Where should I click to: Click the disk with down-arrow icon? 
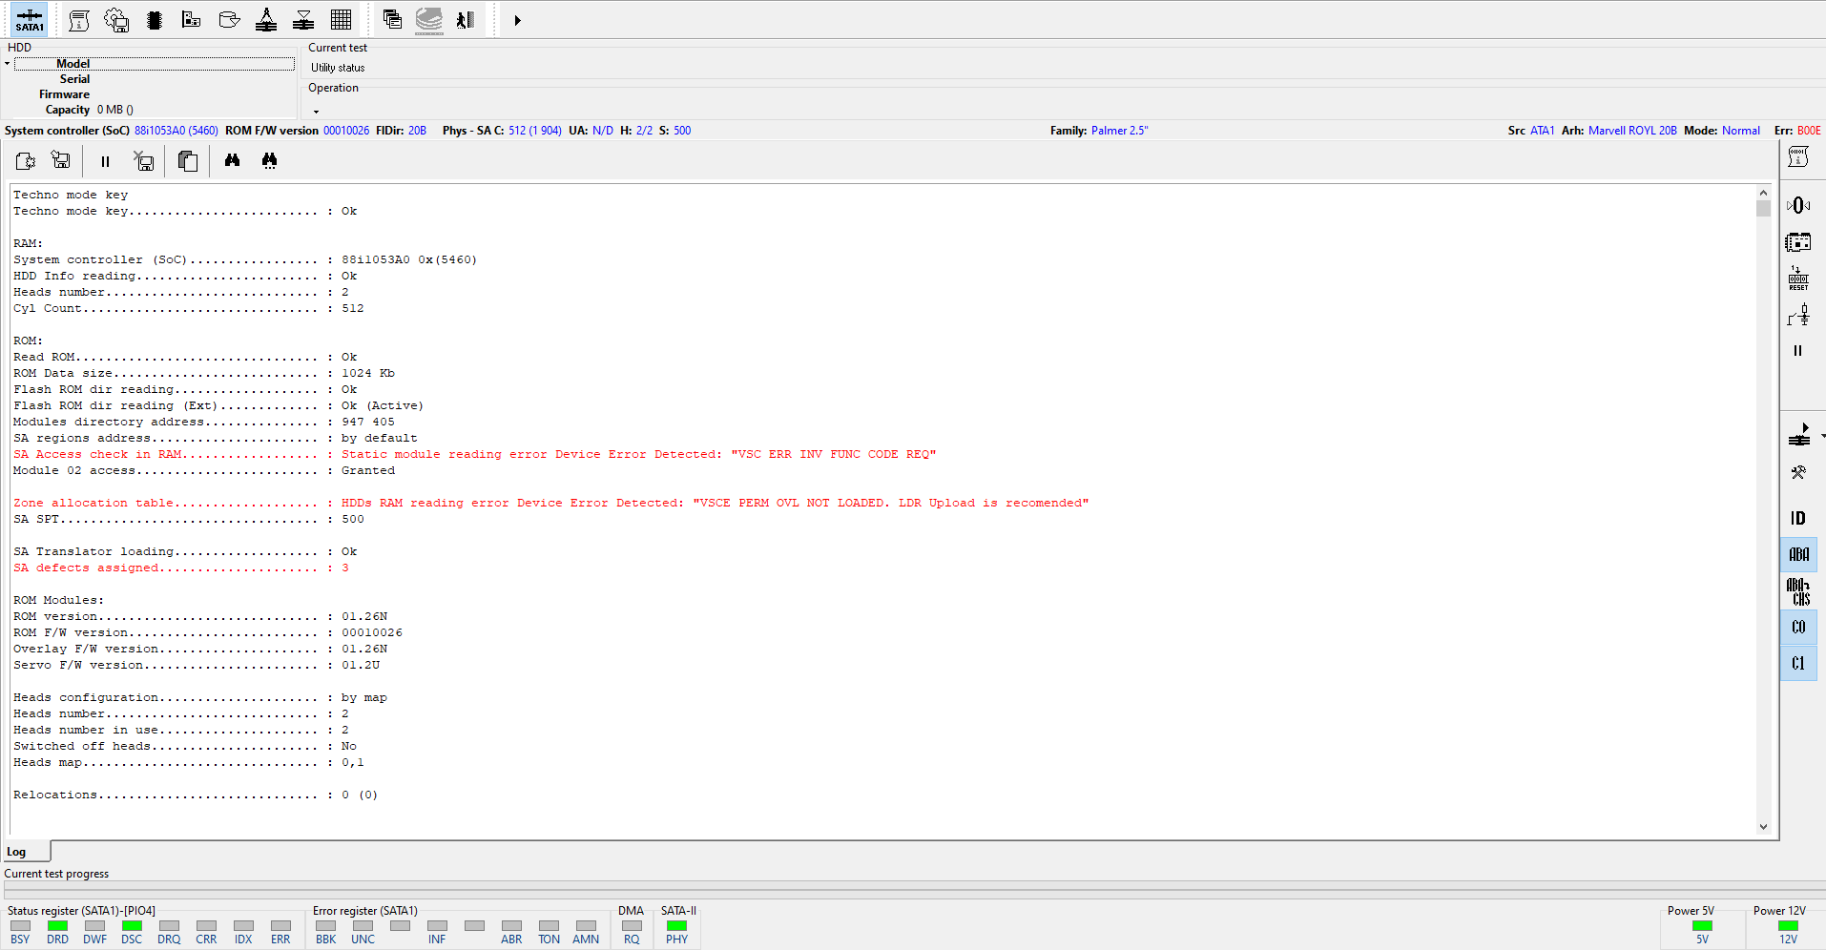tap(229, 20)
